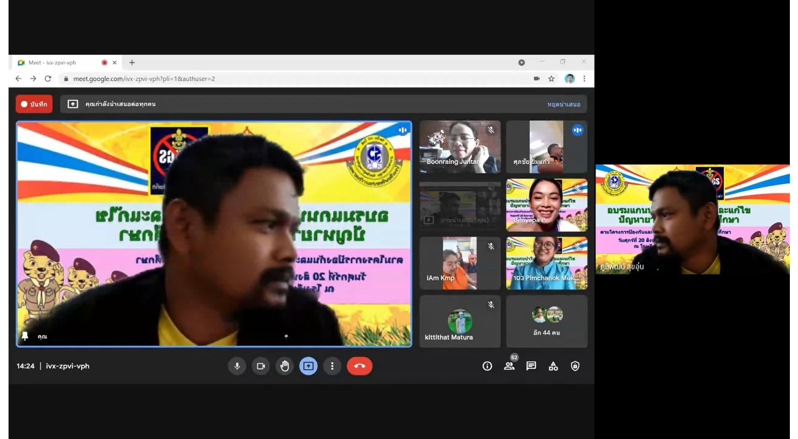Open host controls shield icon
The image size is (798, 439).
point(575,366)
